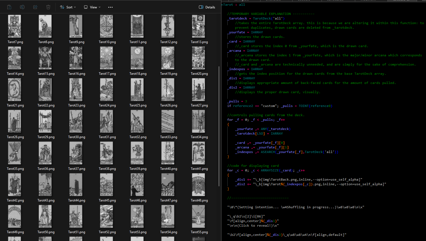The image size is (426, 241).
Task: Click the file name Tarot29.png
Action: click(46, 137)
